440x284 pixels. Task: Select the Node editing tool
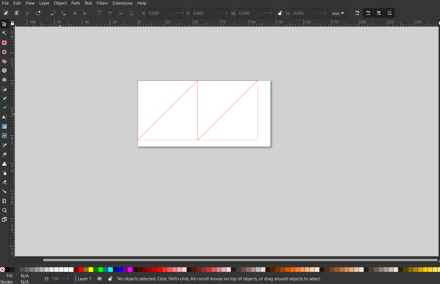coord(4,33)
